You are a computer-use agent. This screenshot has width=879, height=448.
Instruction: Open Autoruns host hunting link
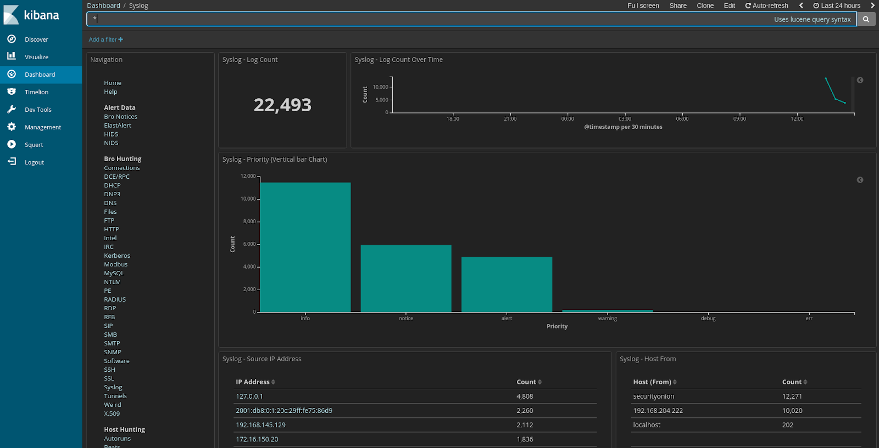point(118,439)
